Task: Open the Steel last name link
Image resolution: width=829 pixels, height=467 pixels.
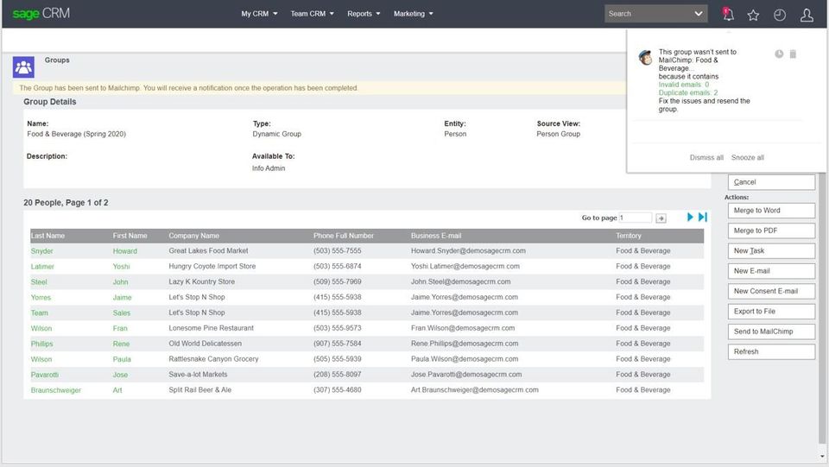Action: pos(39,282)
